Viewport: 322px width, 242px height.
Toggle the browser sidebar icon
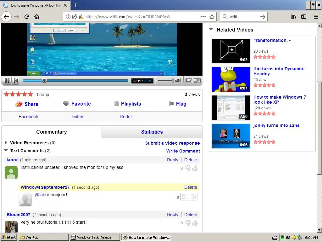tap(304, 17)
